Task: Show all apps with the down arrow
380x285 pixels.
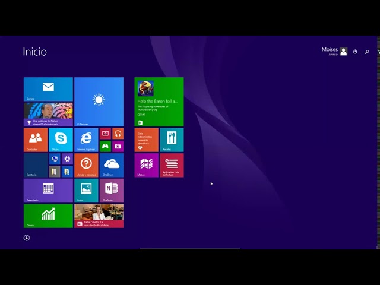Action: 27,237
